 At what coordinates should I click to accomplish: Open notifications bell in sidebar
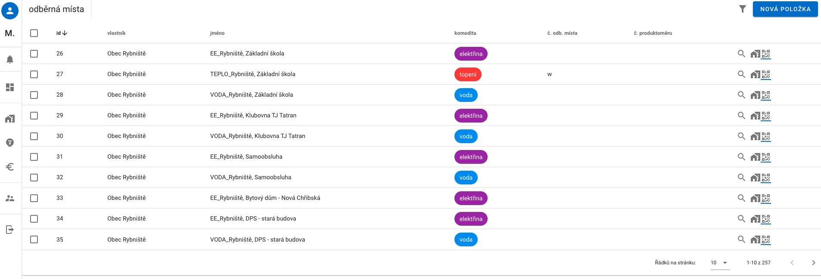coord(10,59)
